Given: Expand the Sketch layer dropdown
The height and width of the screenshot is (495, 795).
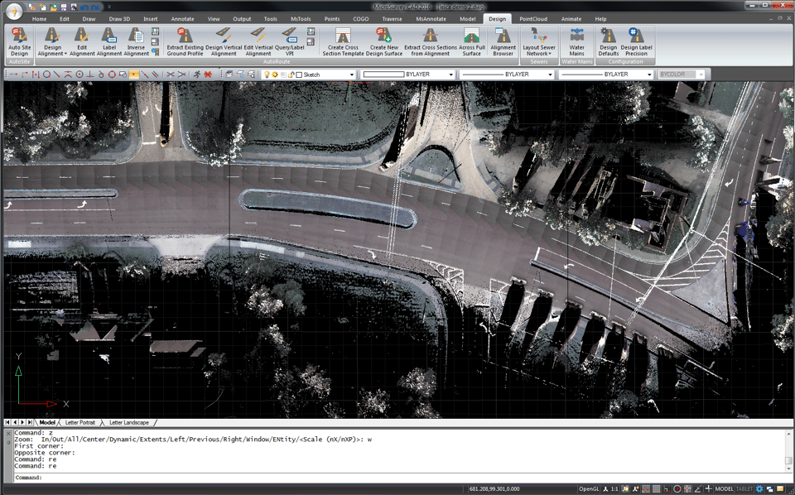Looking at the screenshot, I should click(x=352, y=74).
